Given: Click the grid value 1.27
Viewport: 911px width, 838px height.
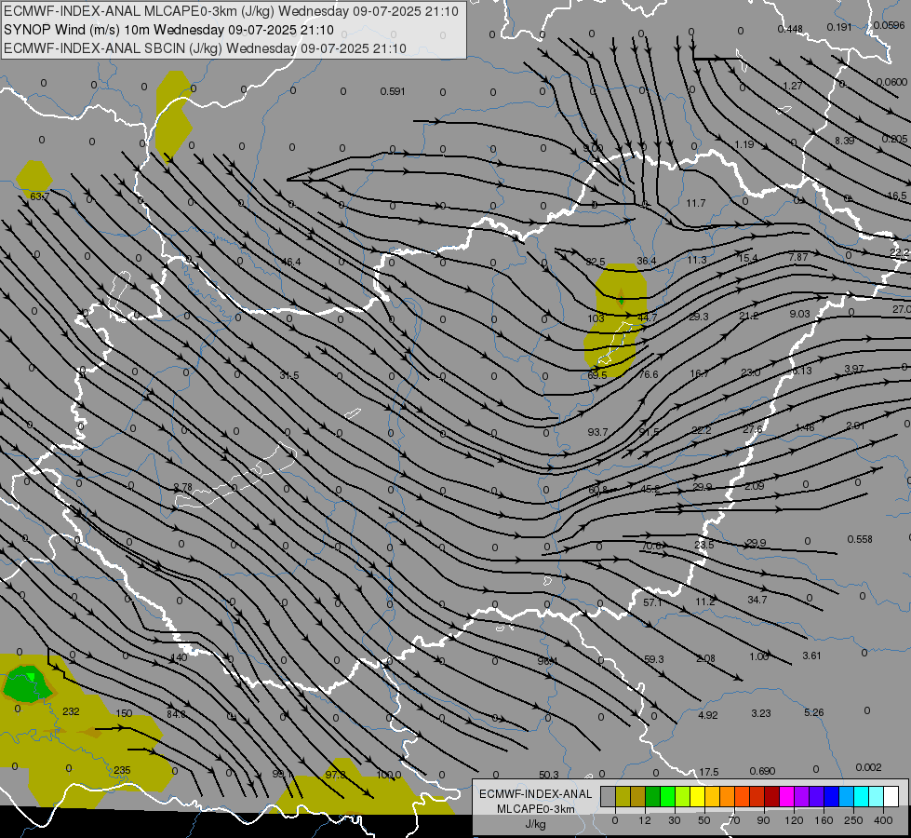Looking at the screenshot, I should [793, 86].
